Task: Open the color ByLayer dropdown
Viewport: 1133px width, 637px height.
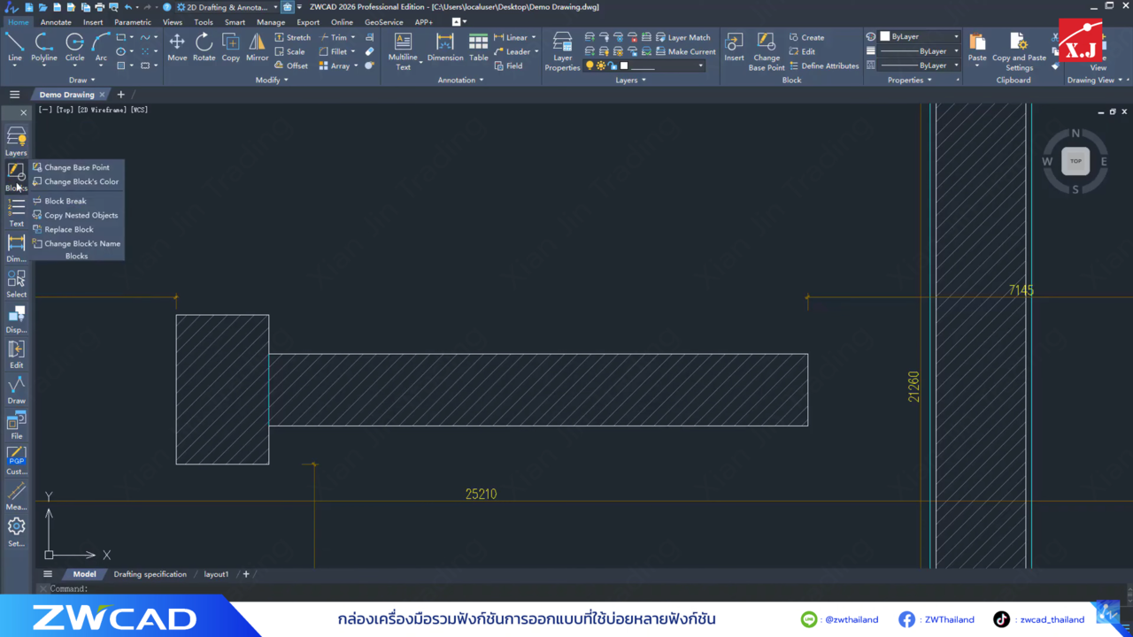Action: [918, 36]
